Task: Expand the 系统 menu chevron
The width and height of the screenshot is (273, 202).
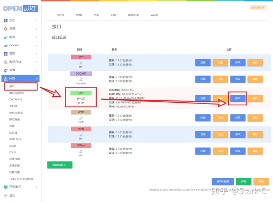Action: tap(36, 29)
